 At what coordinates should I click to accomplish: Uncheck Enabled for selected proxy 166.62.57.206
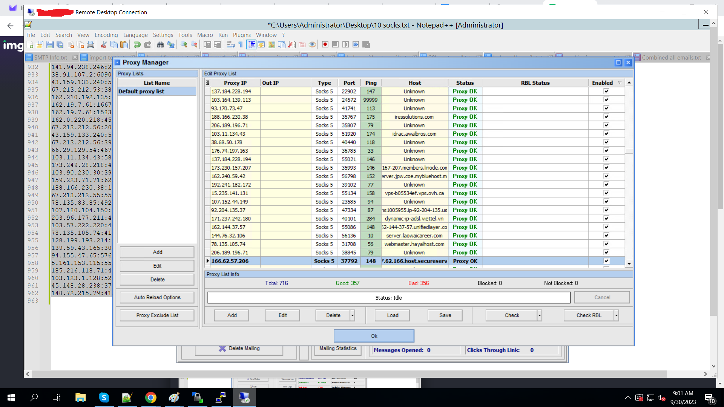(606, 261)
